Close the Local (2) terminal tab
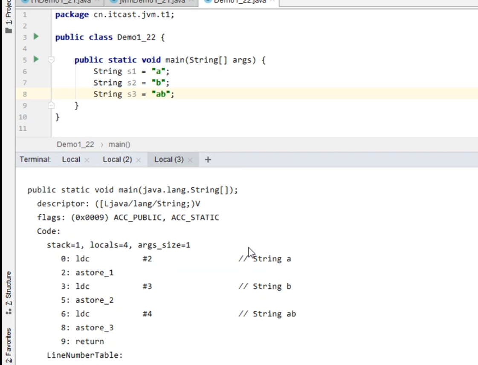This screenshot has width=478, height=365. (x=139, y=160)
